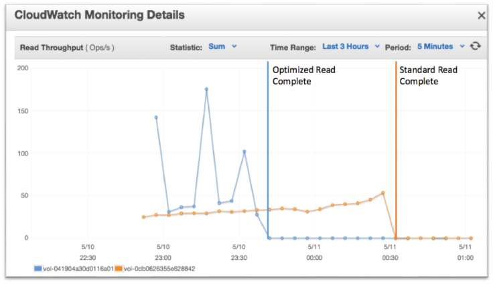This screenshot has width=493, height=284.
Task: Click the highest orange data point near 53
Action: coord(382,193)
